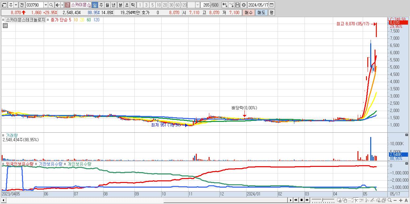The width and height of the screenshot is (410, 204).
Task: Select the 60 interval button
Action: coord(177,5)
